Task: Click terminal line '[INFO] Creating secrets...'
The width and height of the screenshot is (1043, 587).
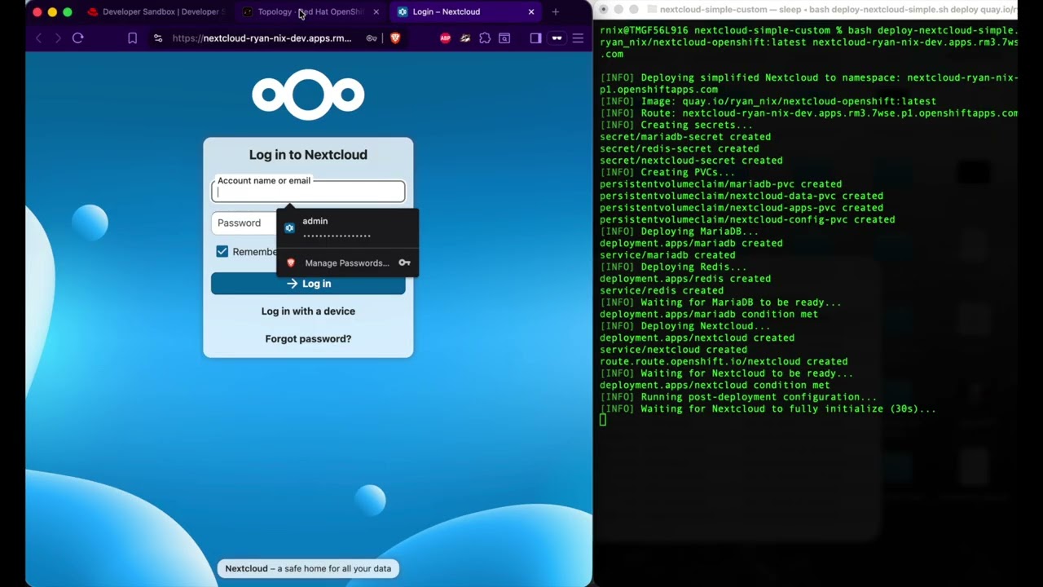Action: tap(676, 126)
